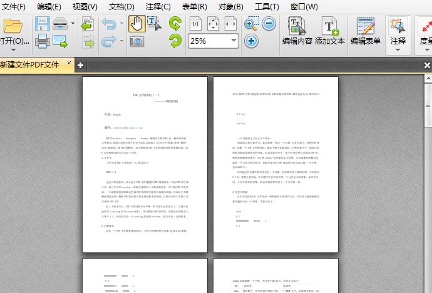Click 编辑表单 edit form tool
432x293 pixels.
(x=366, y=31)
